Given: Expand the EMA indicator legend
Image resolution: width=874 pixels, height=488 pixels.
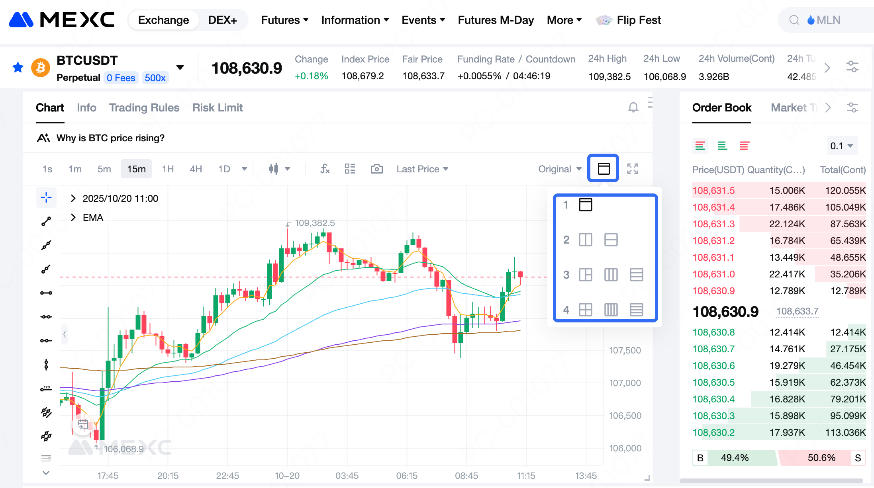Looking at the screenshot, I should pyautogui.click(x=73, y=217).
